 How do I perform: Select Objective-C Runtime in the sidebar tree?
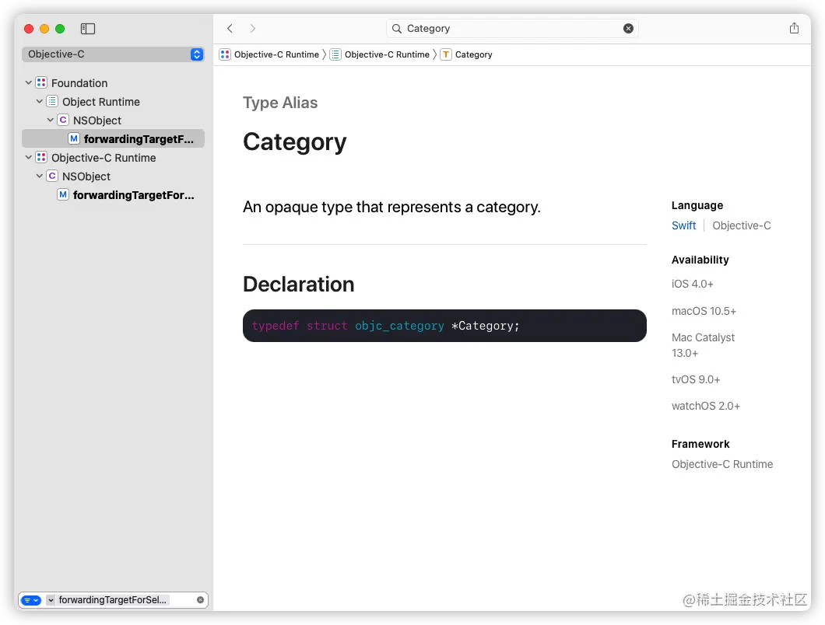[x=104, y=158]
